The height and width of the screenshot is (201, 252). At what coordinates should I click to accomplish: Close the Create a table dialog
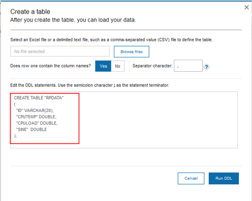point(247,7)
